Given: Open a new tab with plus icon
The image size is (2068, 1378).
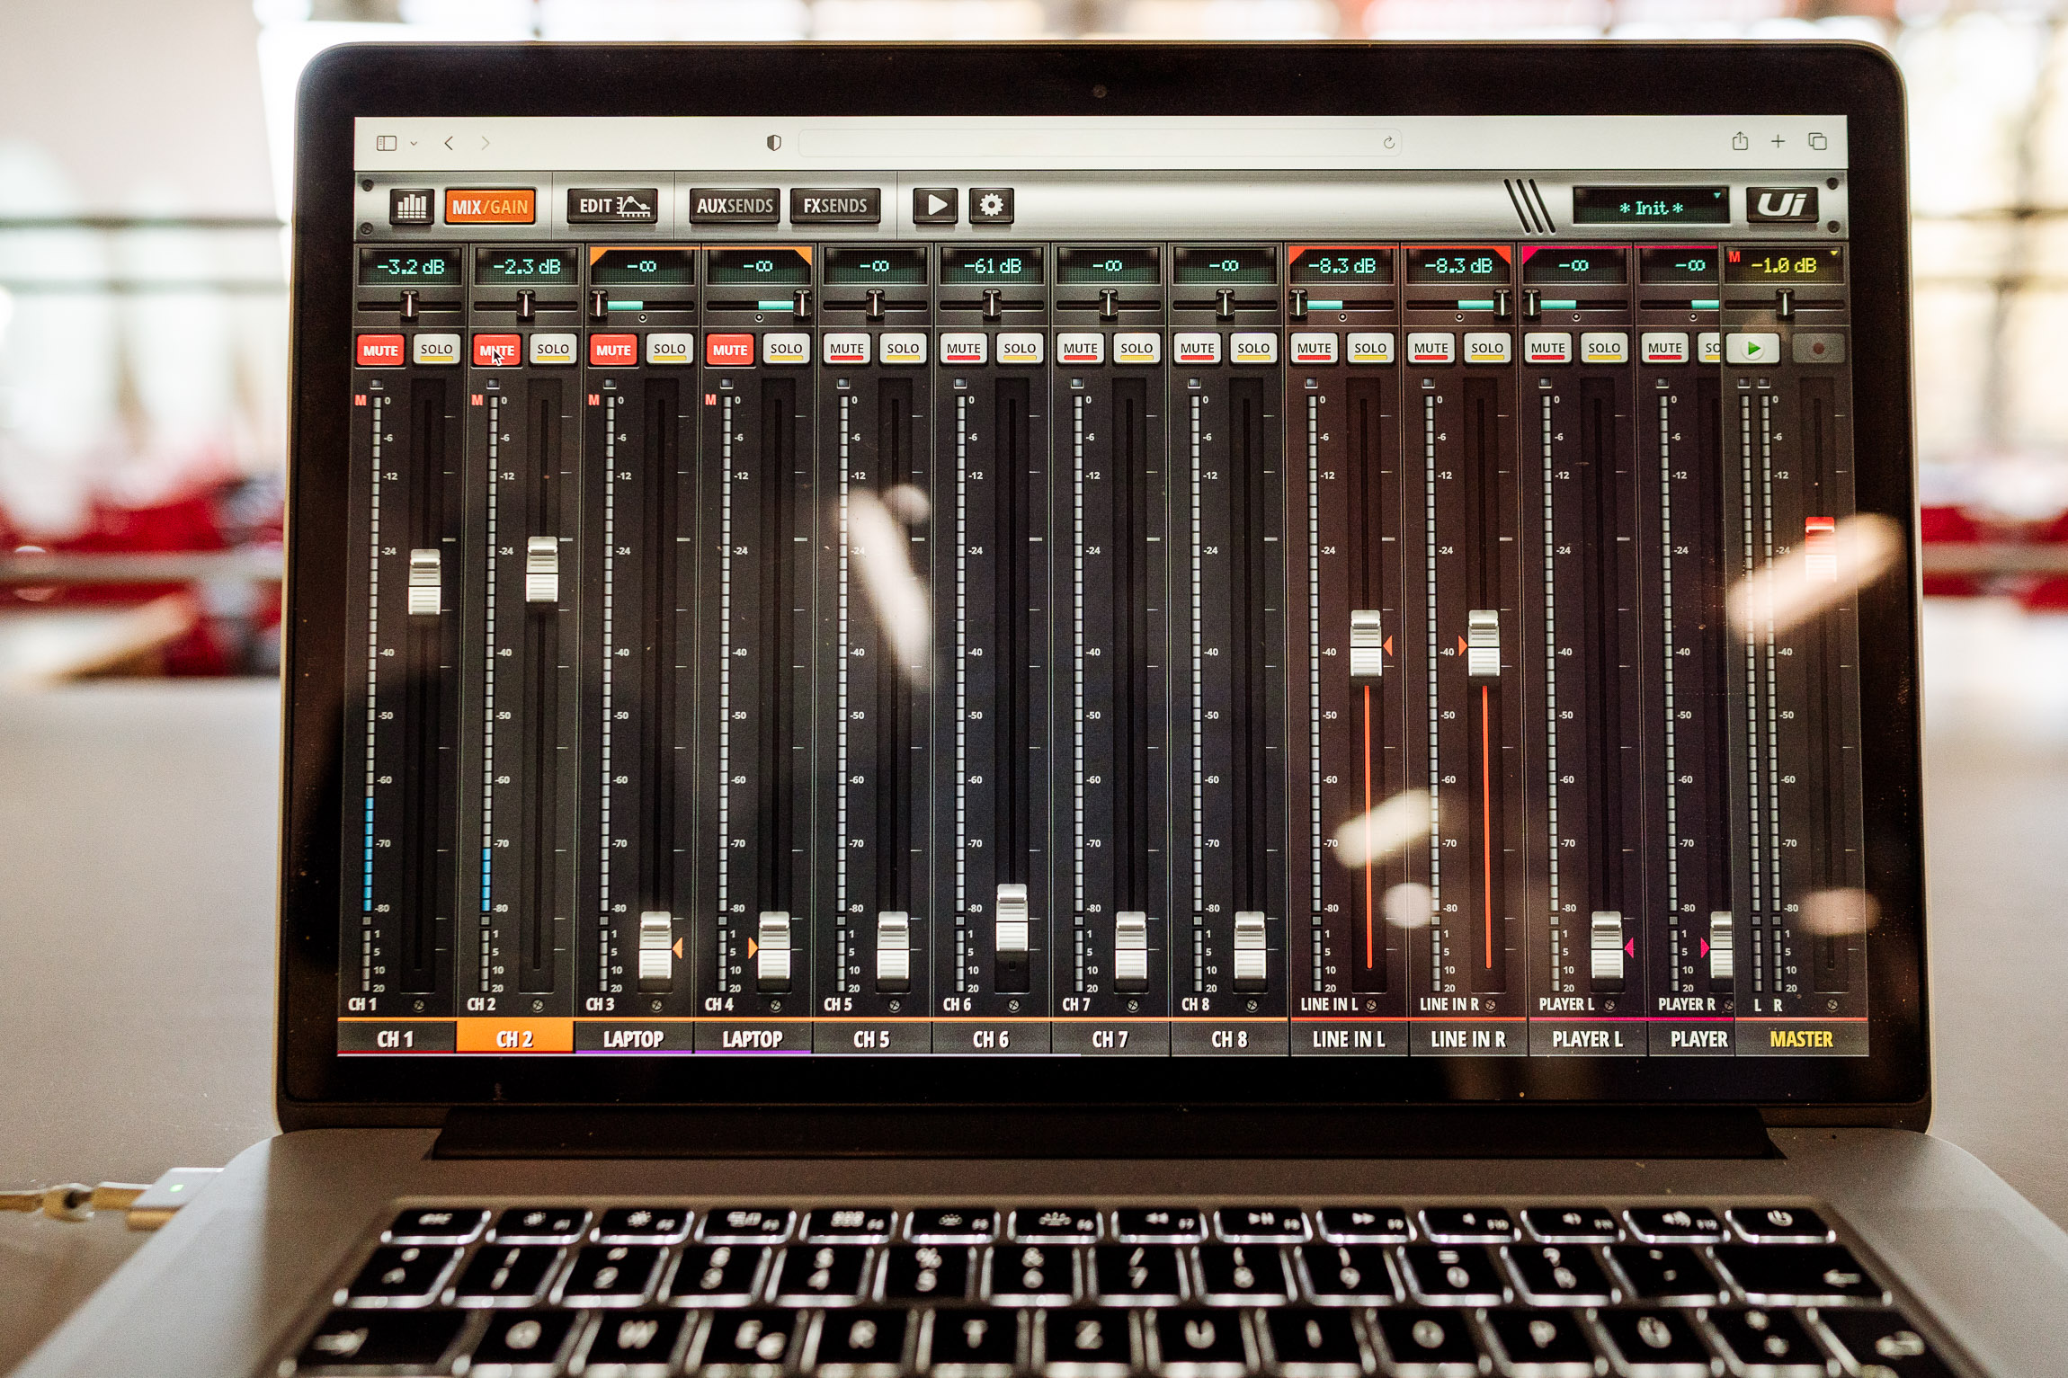Looking at the screenshot, I should pyautogui.click(x=1778, y=141).
